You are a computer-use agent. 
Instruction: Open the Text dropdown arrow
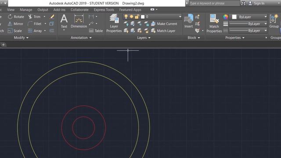(64, 30)
